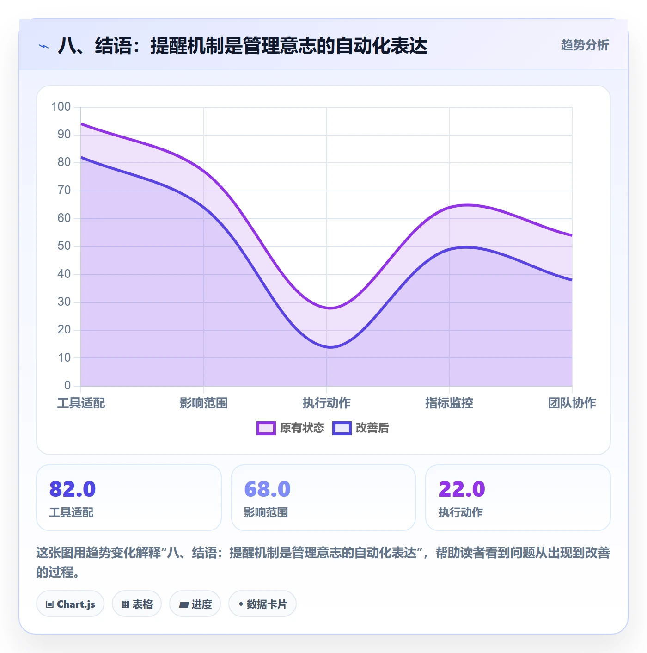
Task: Click the description paragraph starting 这张图用趋势变化解释
Action: pos(323,562)
